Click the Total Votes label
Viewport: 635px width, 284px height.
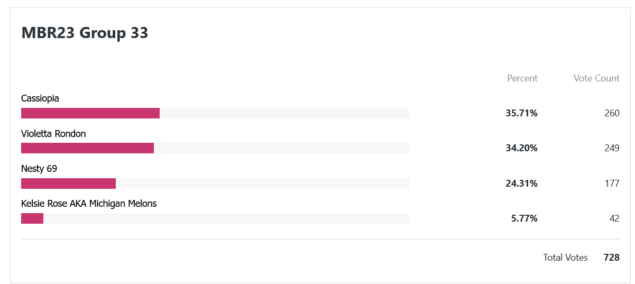566,258
